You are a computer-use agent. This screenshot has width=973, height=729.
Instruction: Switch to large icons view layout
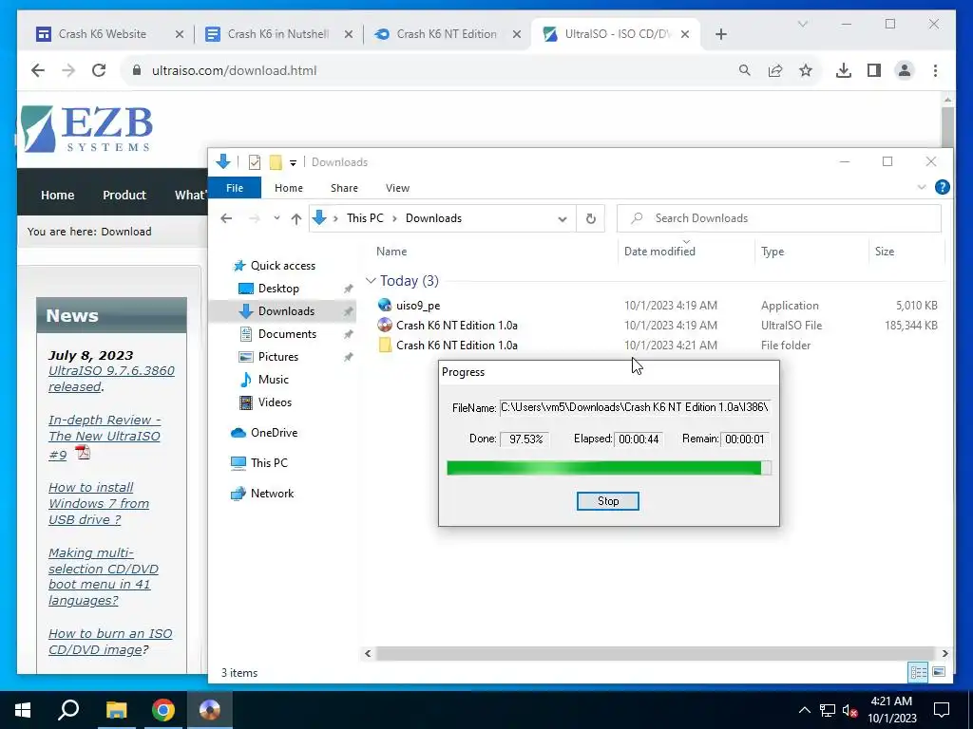[x=939, y=672]
